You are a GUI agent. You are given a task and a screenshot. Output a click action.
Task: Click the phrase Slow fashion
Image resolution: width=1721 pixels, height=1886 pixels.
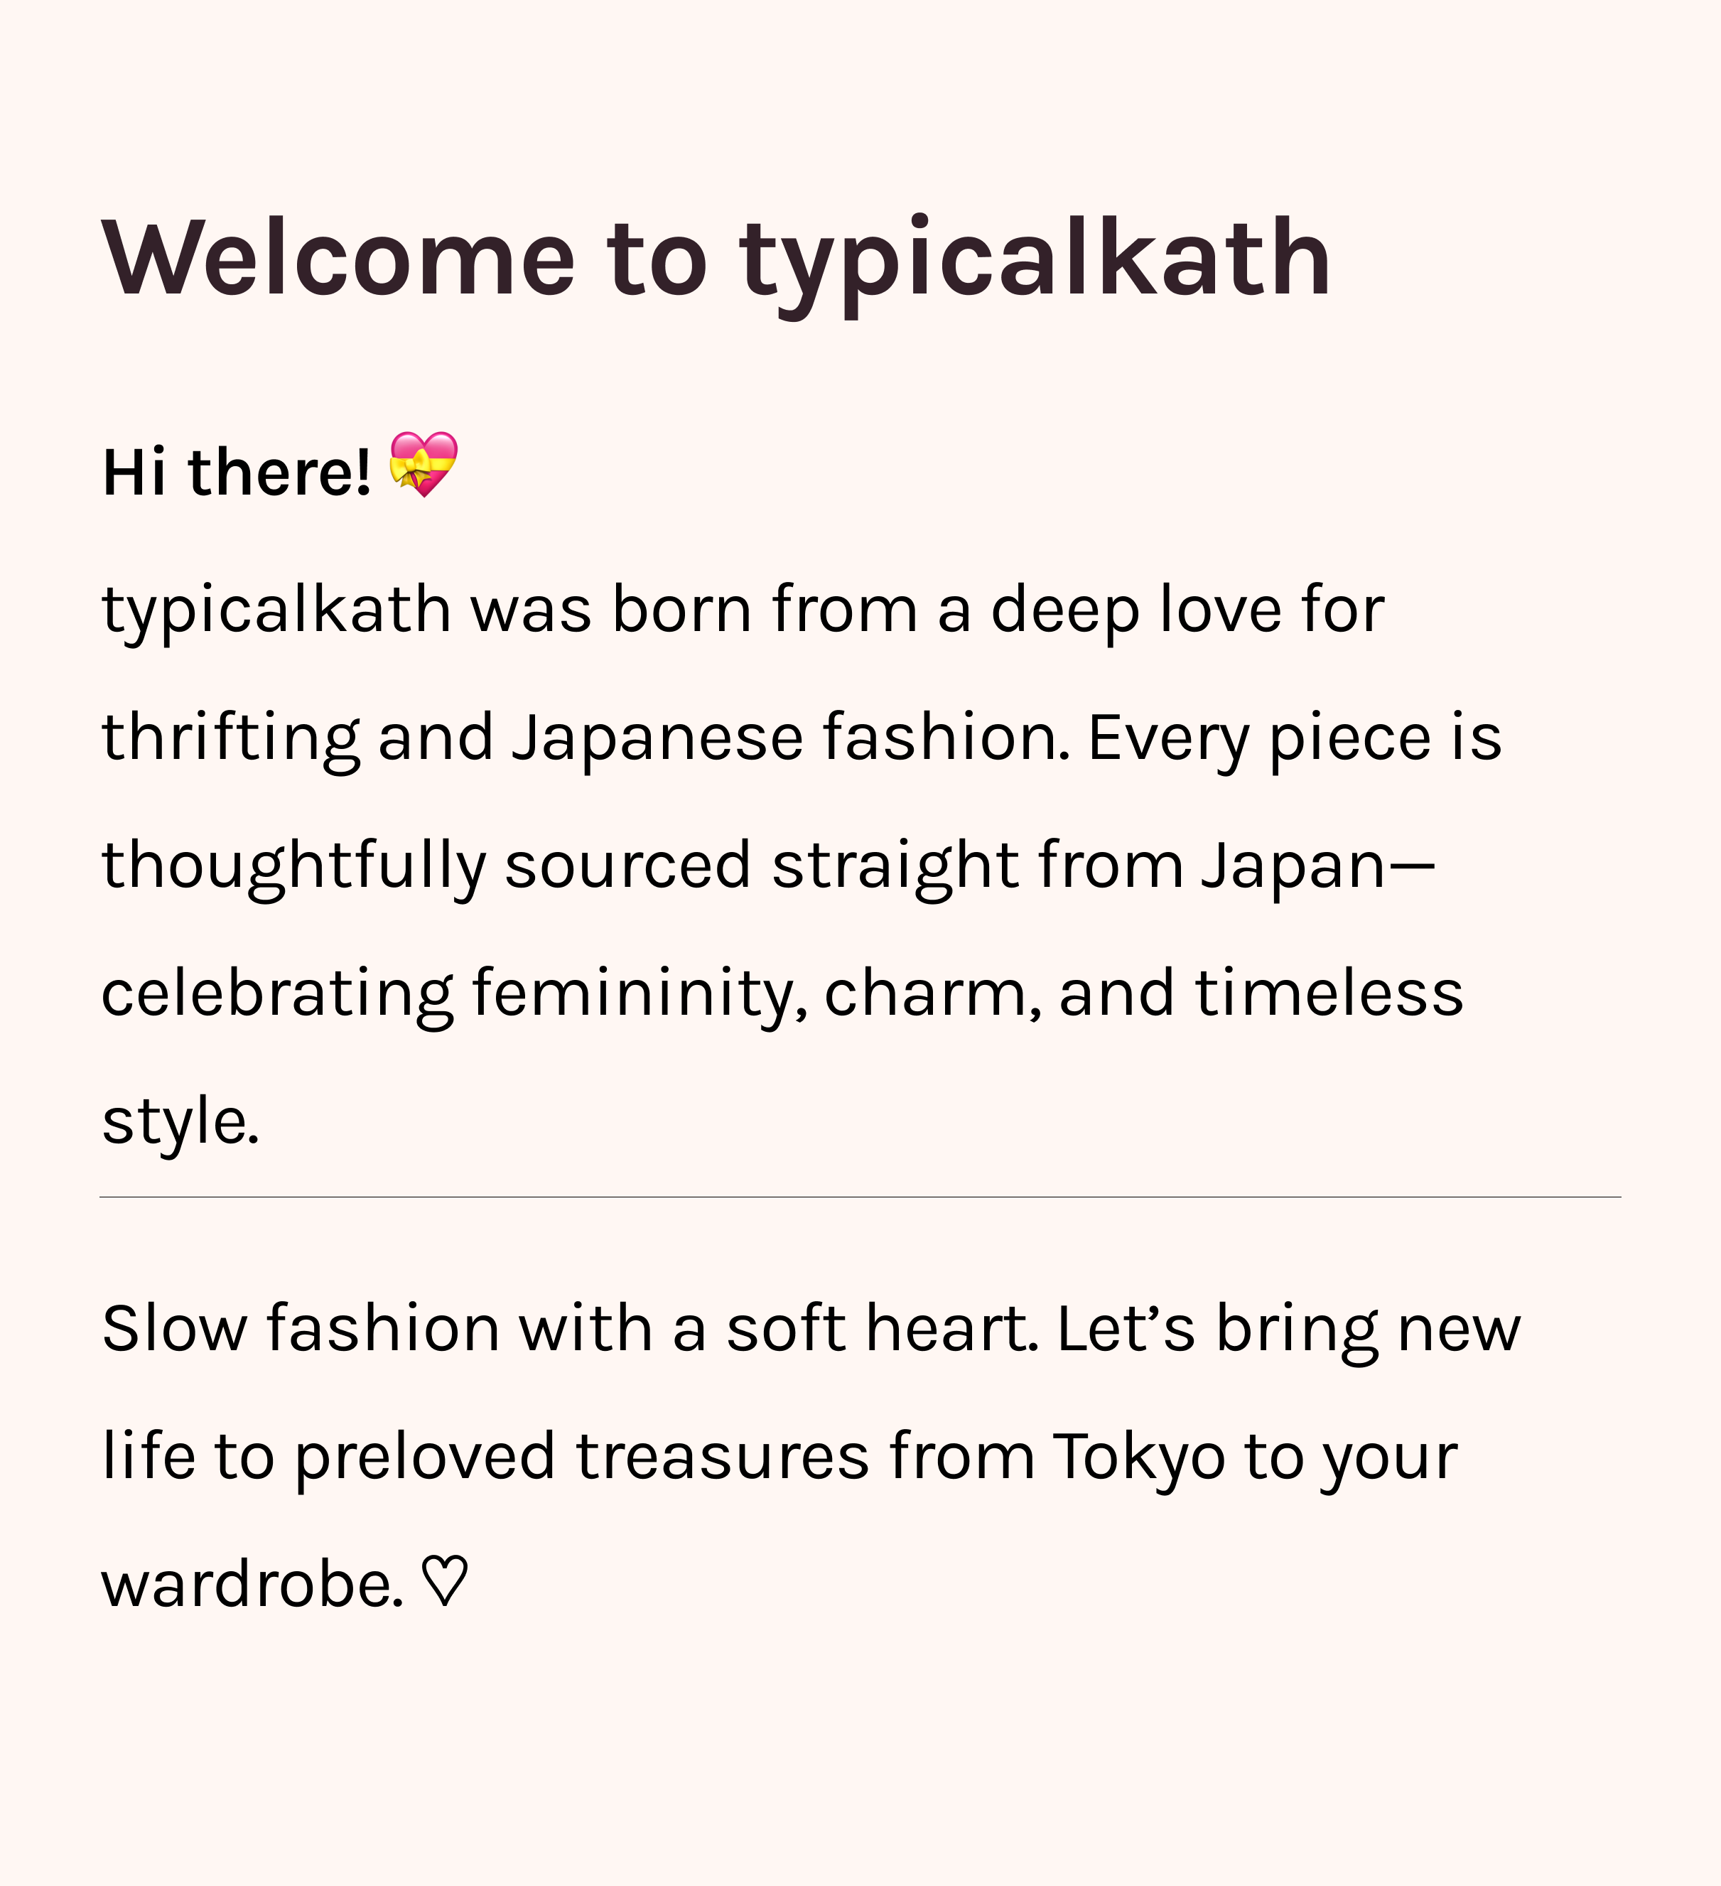pos(301,1328)
